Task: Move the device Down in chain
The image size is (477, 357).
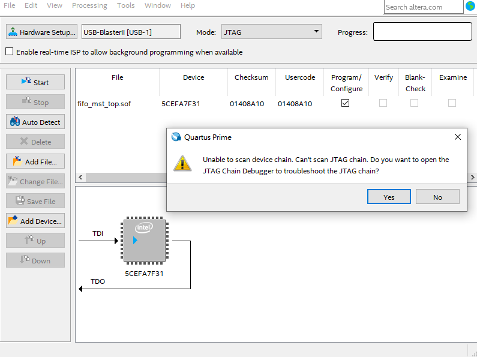Action: click(35, 260)
